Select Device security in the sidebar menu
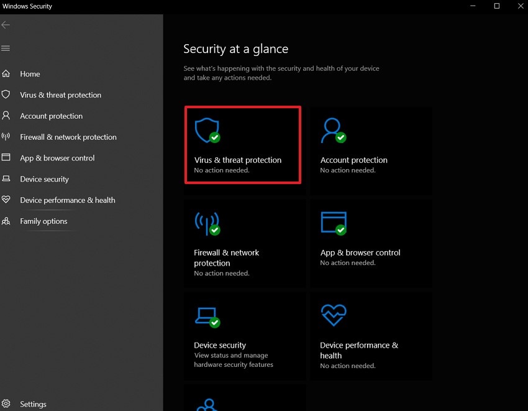Viewport: 528px width, 411px height. tap(44, 179)
